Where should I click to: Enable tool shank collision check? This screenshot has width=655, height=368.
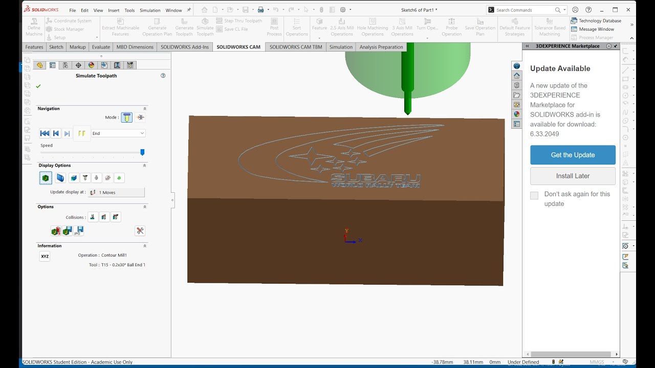coord(104,217)
